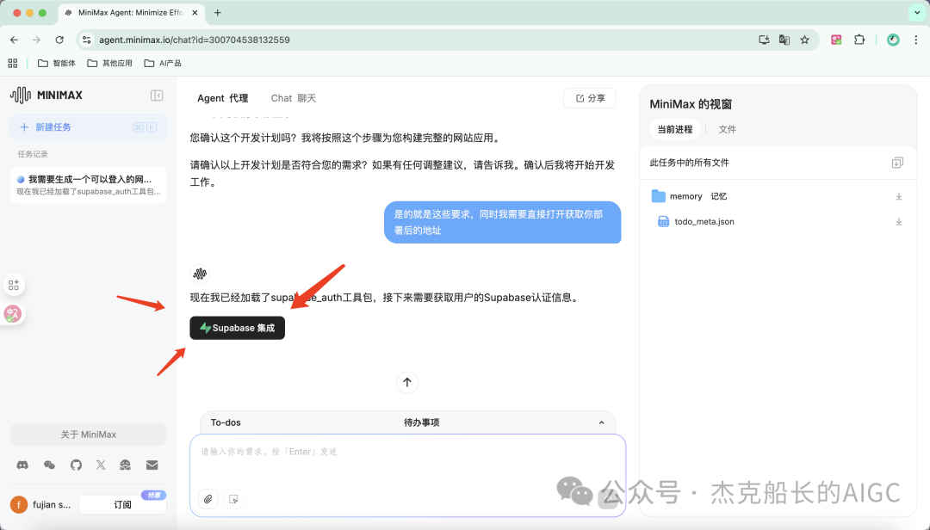
Task: Open the 其他应用 bookmark folder
Action: [109, 63]
